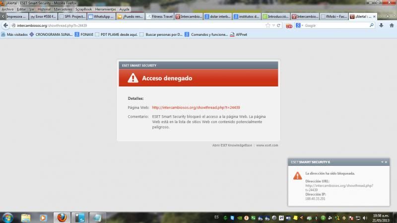Screen dimensions: 397x223
Task: Switch to the SPF: Project tab
Action: (x=72, y=16)
